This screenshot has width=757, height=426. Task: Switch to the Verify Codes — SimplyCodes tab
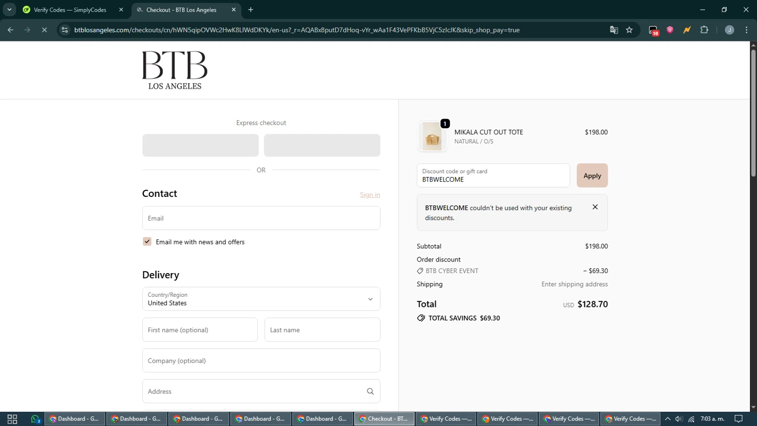click(70, 10)
